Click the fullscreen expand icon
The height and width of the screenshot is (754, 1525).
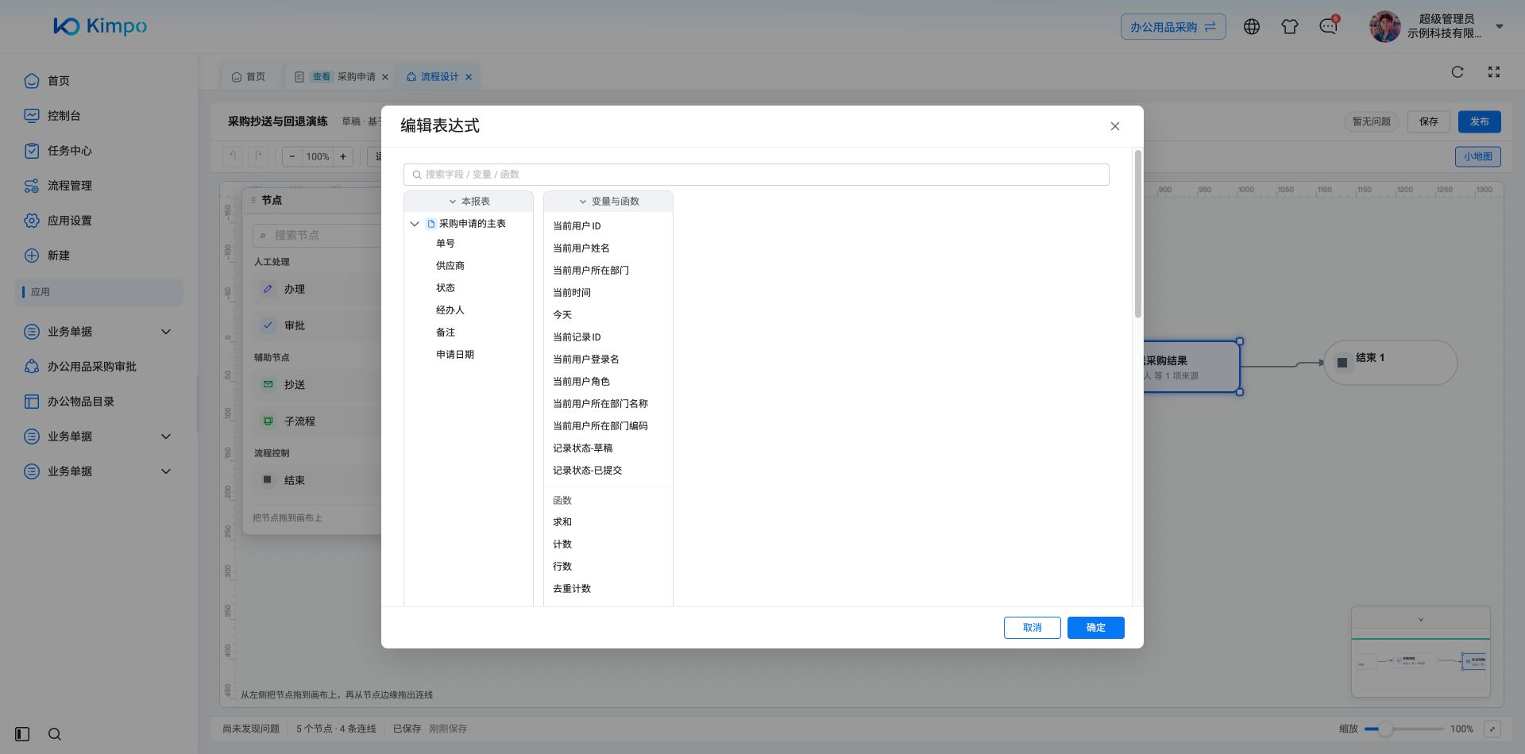pos(1494,72)
